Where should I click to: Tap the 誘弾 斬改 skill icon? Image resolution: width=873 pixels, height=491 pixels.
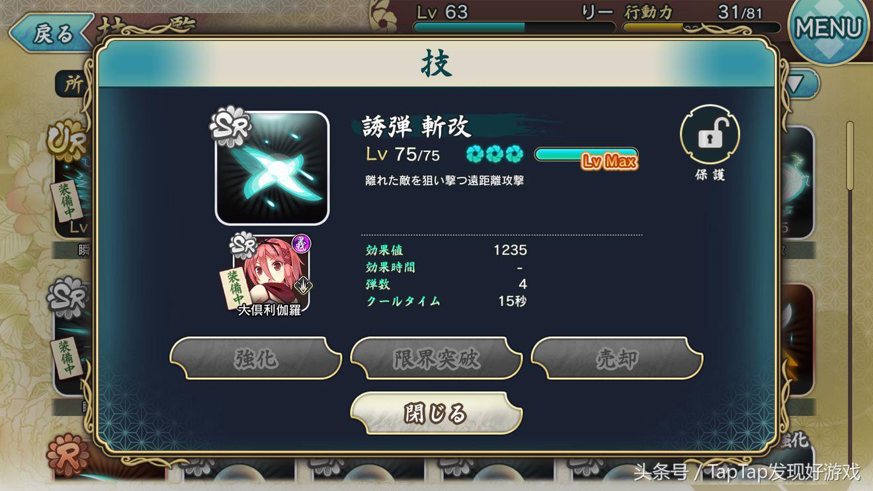coord(272,168)
